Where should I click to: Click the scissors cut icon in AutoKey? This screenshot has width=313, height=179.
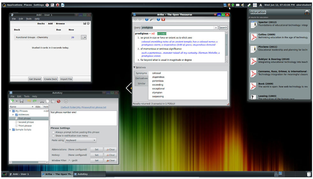pyautogui.click(x=42, y=101)
